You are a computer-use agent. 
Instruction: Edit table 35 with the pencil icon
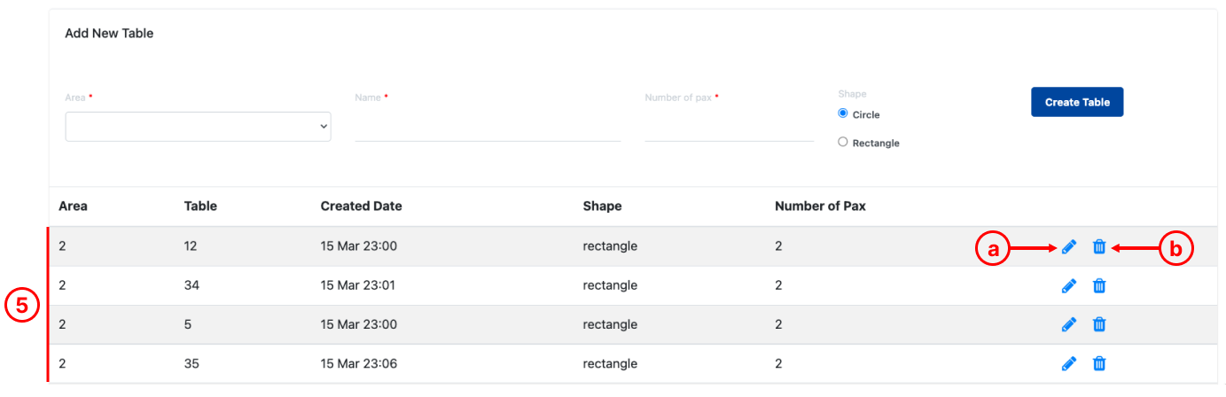1069,363
